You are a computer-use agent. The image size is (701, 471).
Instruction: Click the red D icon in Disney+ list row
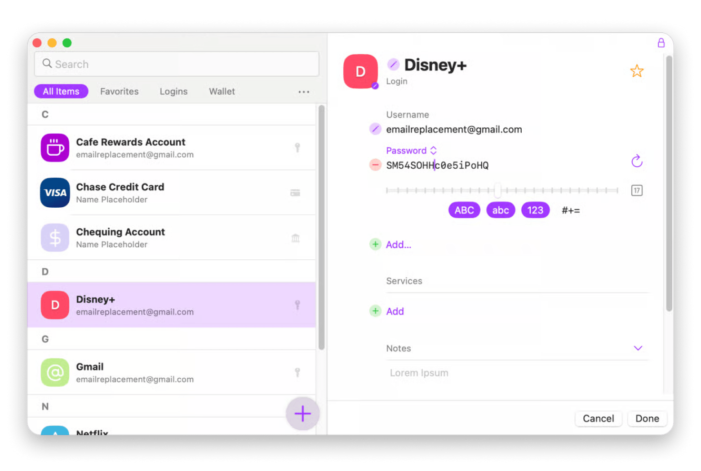coord(55,305)
